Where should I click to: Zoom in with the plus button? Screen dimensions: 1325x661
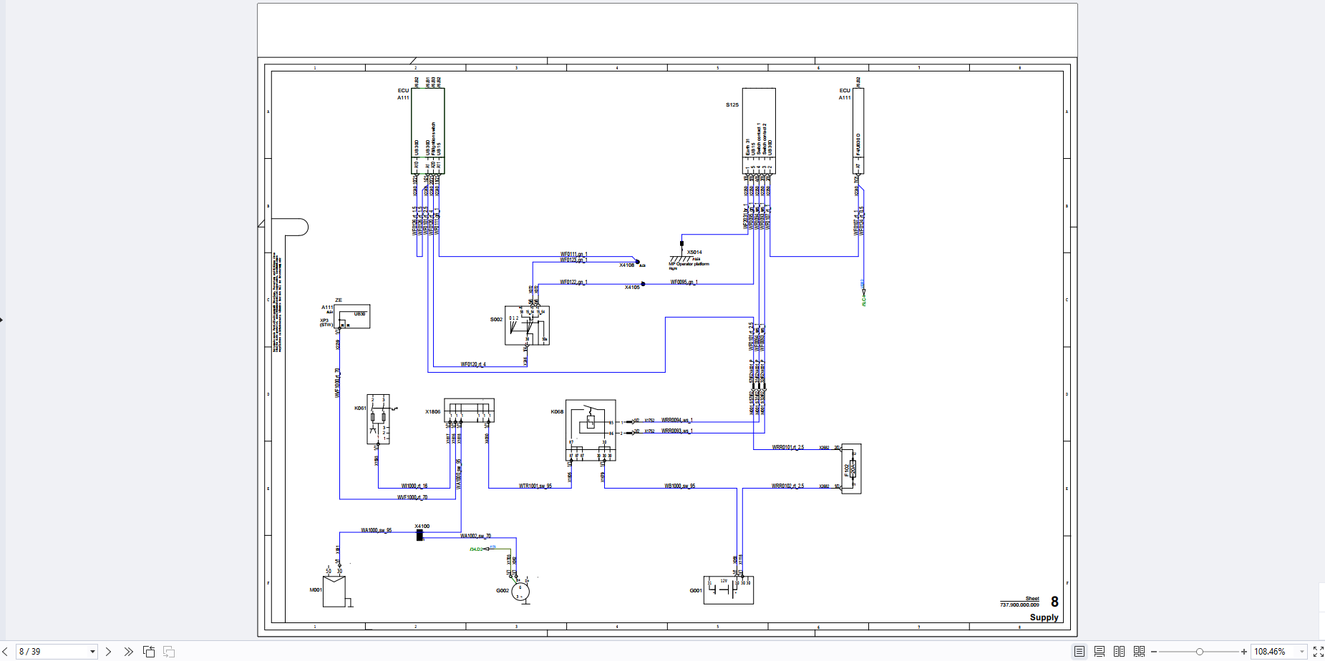[x=1244, y=652]
